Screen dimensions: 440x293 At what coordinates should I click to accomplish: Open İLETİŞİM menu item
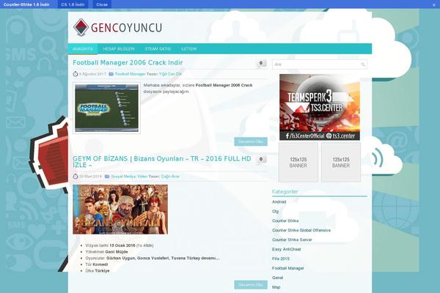click(x=189, y=49)
